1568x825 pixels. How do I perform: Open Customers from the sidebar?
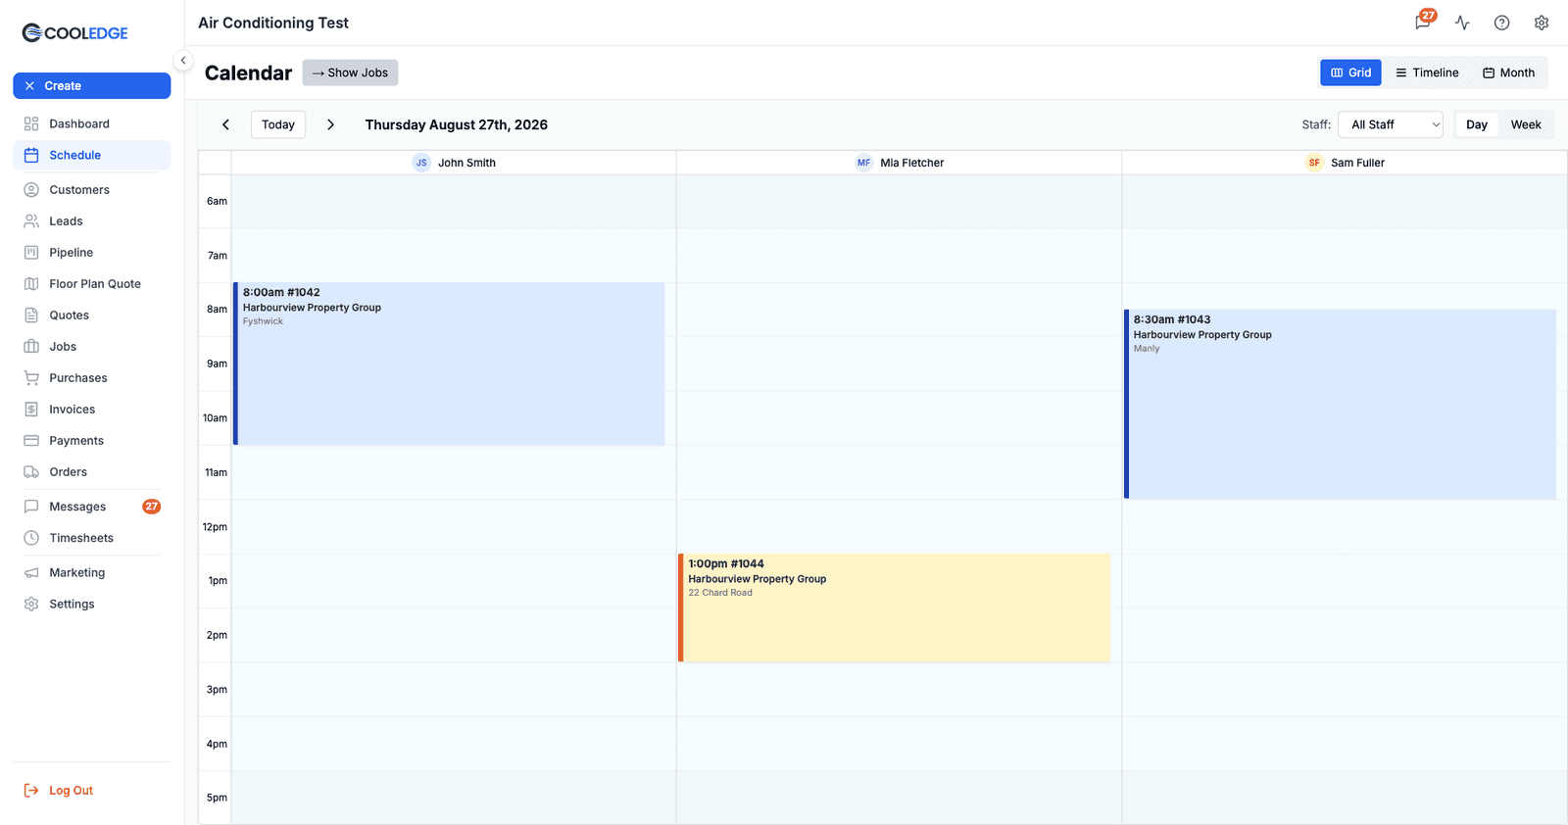click(x=91, y=190)
